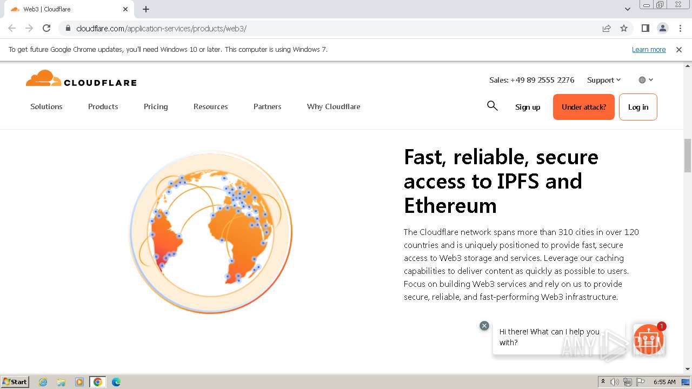This screenshot has height=389, width=692.
Task: Show hidden system tray icons
Action: click(603, 382)
